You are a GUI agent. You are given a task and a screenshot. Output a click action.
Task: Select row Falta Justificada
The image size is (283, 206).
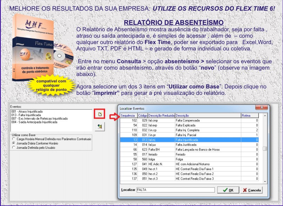point(189,145)
